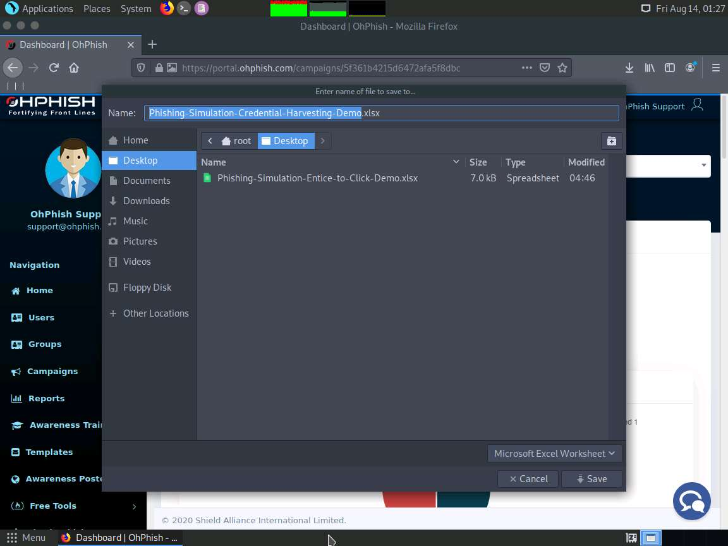Click the padlock site security icon
This screenshot has height=546, width=728.
pyautogui.click(x=159, y=68)
